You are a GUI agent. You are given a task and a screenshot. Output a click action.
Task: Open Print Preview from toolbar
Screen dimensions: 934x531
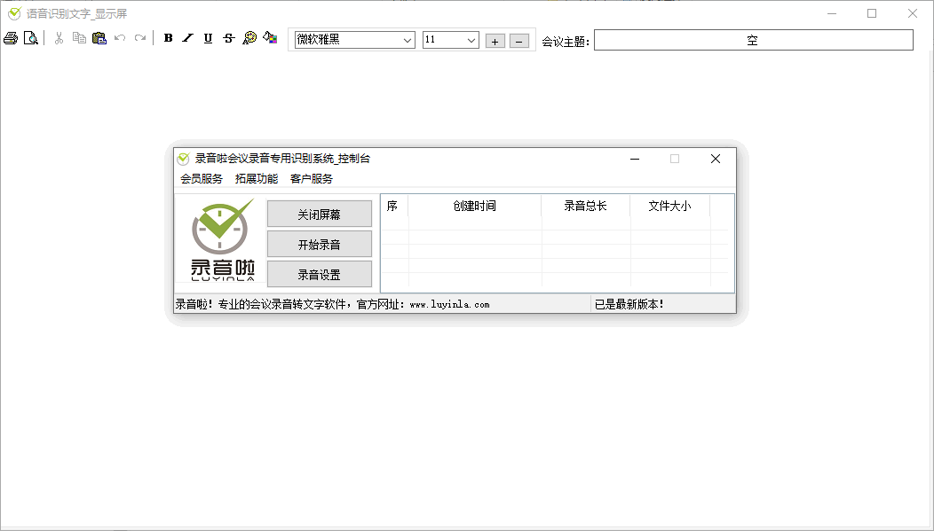point(31,39)
